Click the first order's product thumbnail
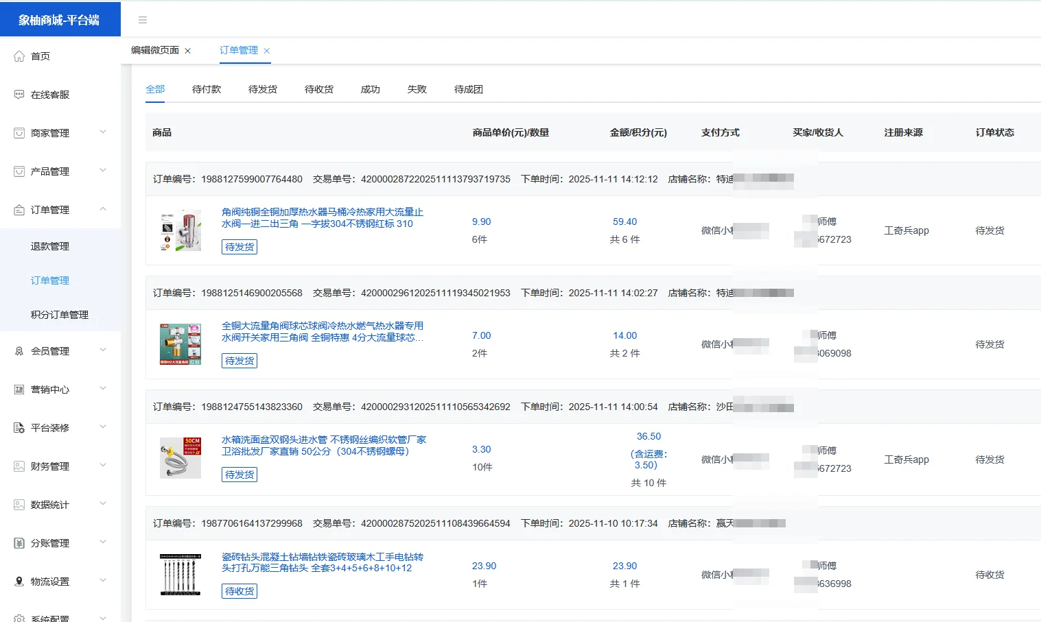The image size is (1041, 622). [x=180, y=230]
